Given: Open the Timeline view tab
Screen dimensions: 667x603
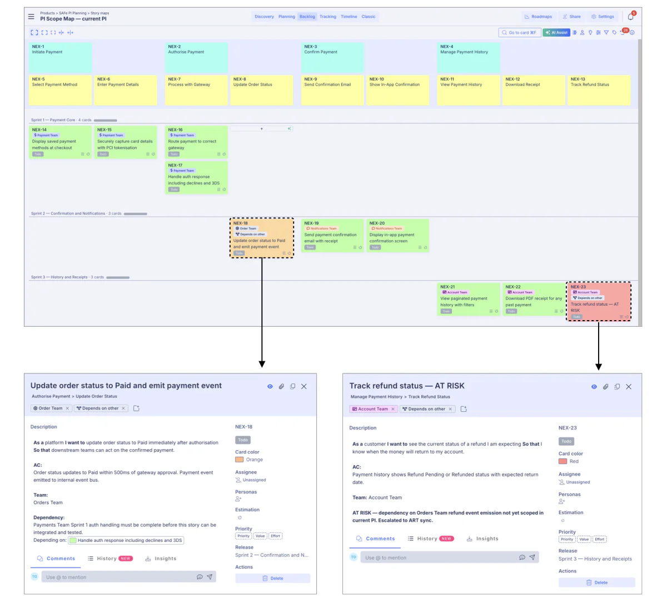Looking at the screenshot, I should coord(349,17).
